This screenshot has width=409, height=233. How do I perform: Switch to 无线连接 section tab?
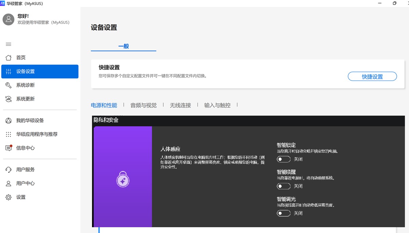[x=180, y=105]
